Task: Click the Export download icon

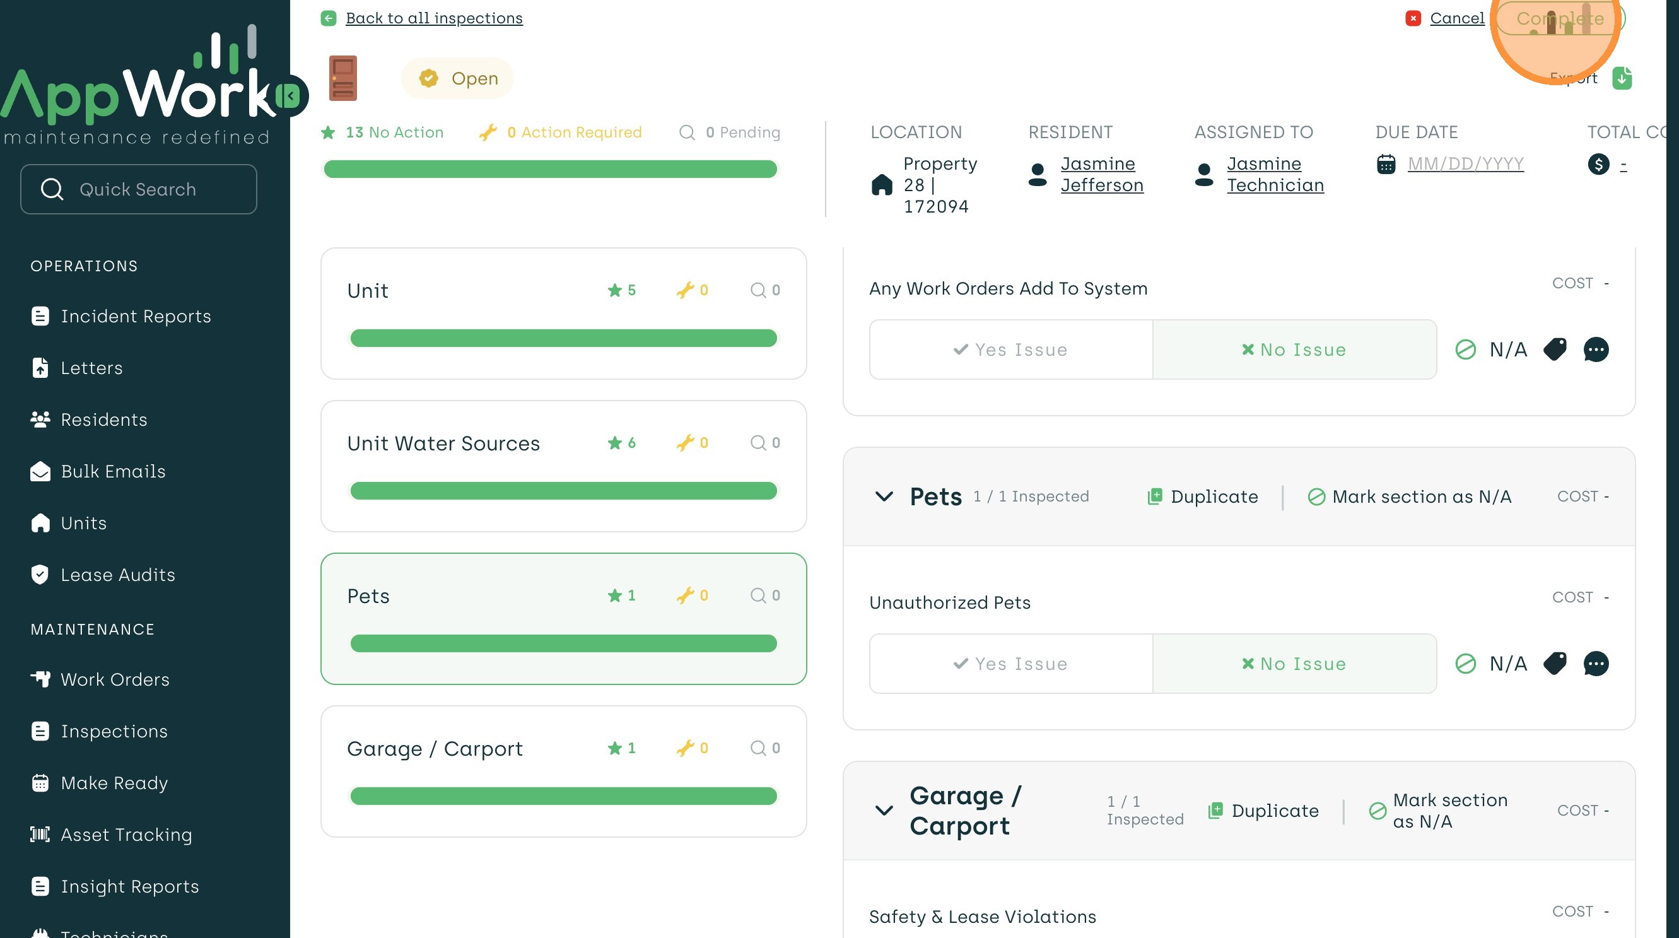Action: point(1621,78)
